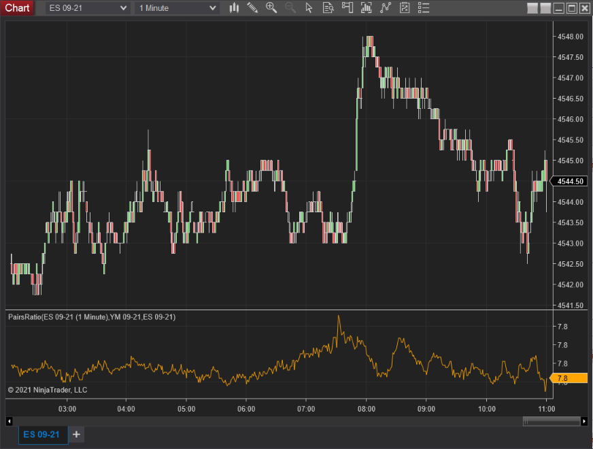Click the 11:00 time axis label
Screen dimensions: 593x449
click(x=546, y=409)
